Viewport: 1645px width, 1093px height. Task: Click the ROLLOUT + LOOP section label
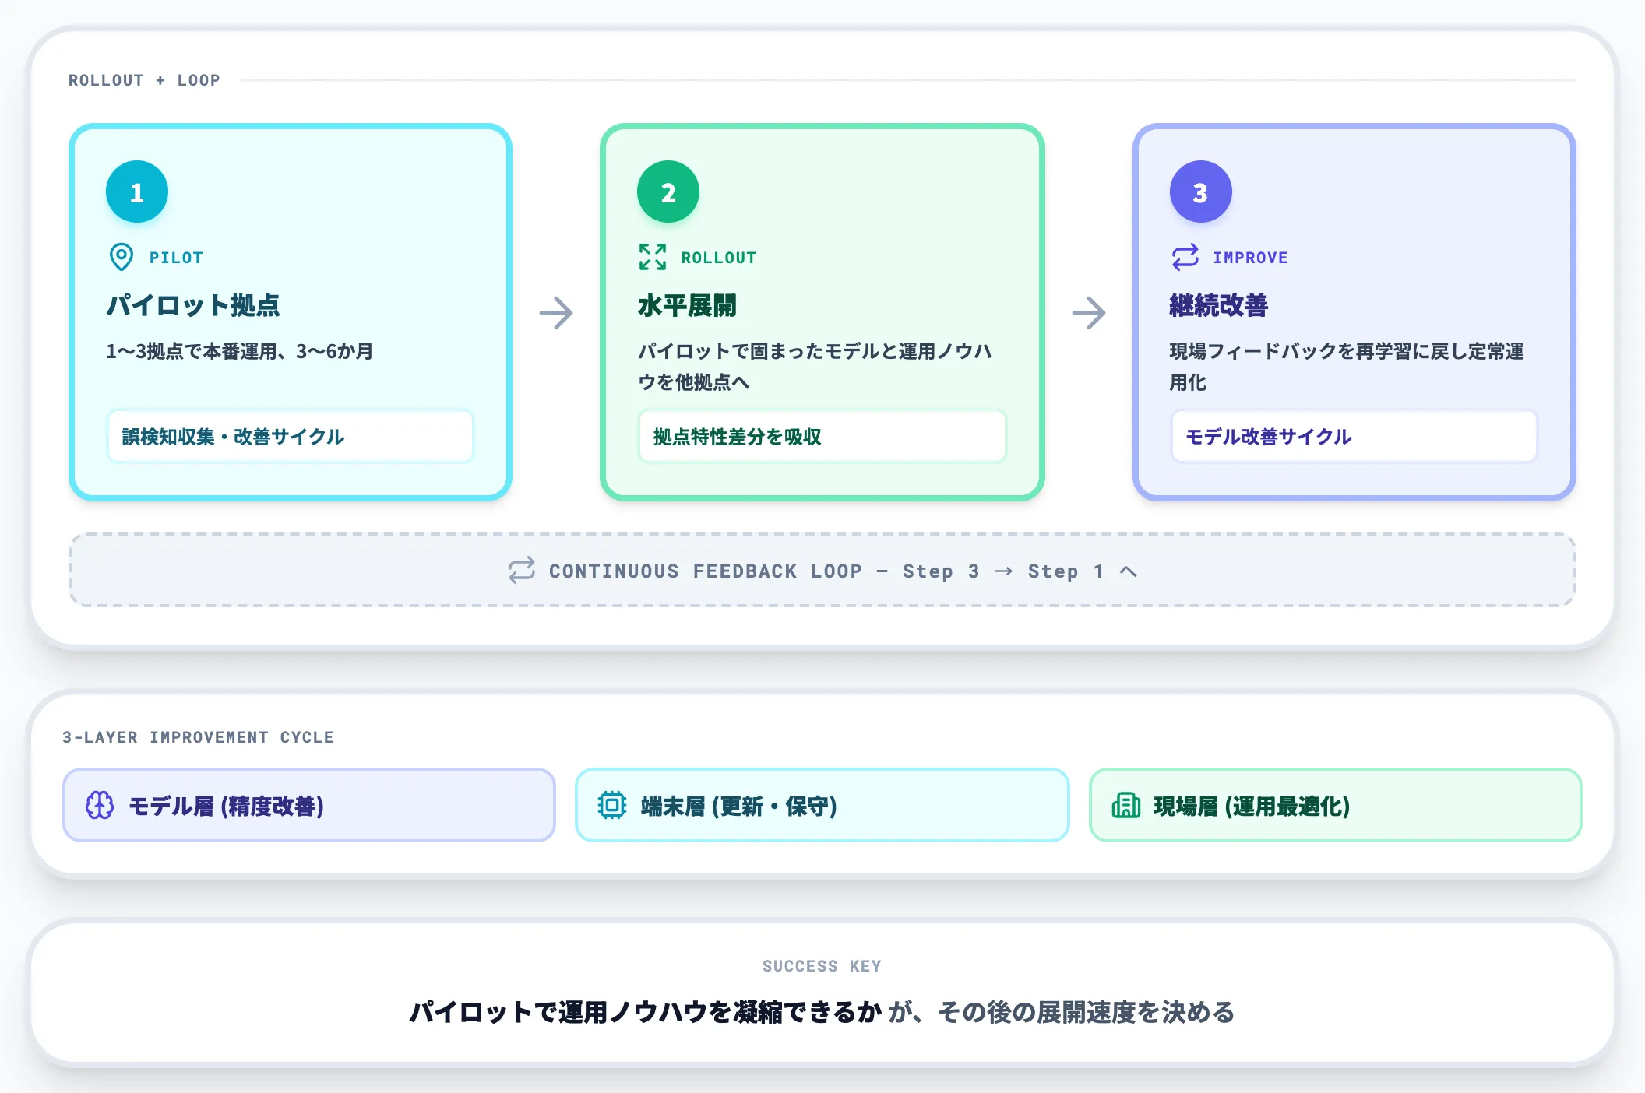point(144,80)
